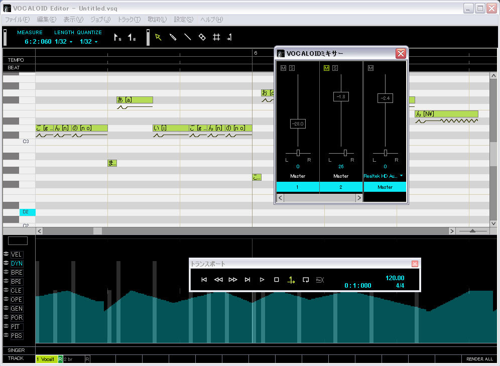Viewport: 500px width, 366px height.
Task: Select the POR parameter button
Action: pyautogui.click(x=16, y=317)
